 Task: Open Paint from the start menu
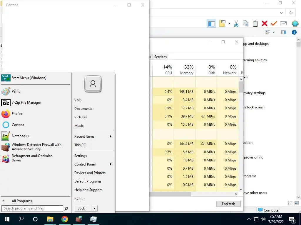(x=36, y=91)
